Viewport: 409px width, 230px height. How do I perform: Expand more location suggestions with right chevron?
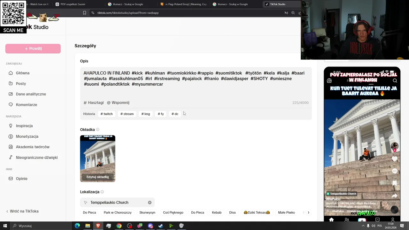pos(308,212)
